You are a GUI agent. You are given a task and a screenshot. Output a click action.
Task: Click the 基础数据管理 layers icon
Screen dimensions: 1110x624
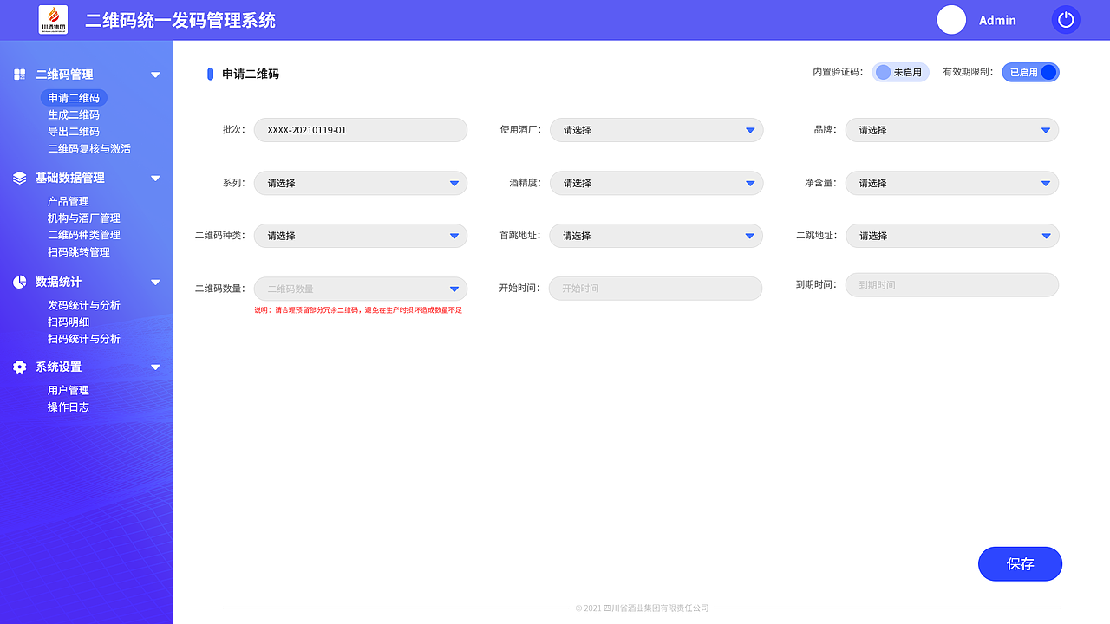[x=18, y=178]
